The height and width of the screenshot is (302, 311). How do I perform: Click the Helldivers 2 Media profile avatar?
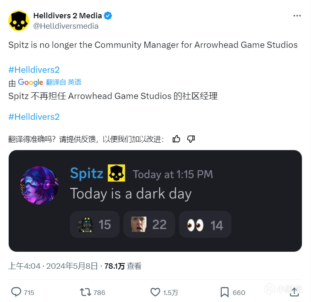19,21
